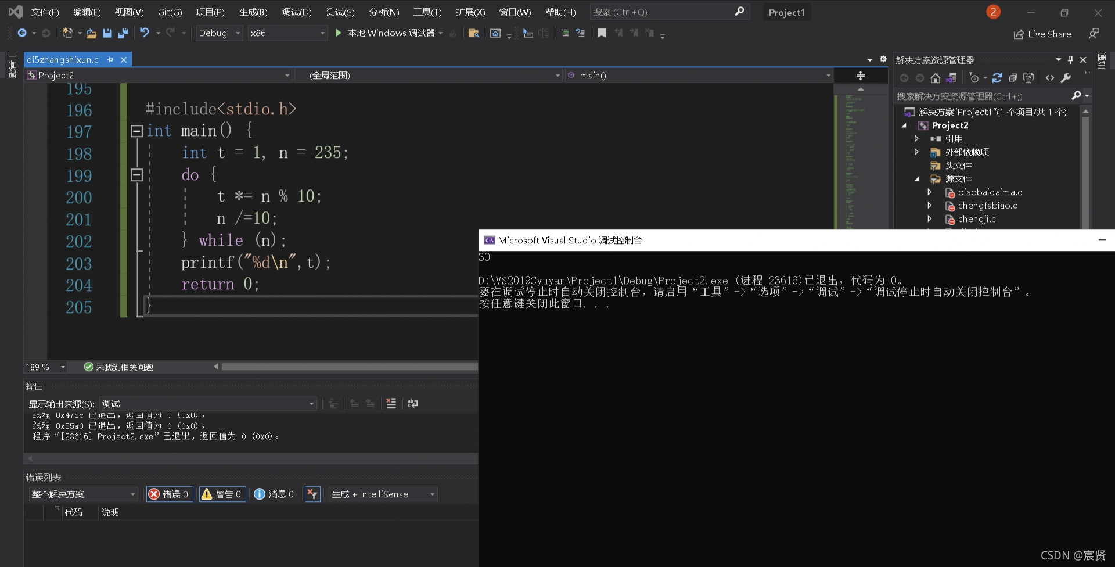This screenshot has width=1115, height=567.
Task: Open the 工具(T) menu
Action: [427, 12]
